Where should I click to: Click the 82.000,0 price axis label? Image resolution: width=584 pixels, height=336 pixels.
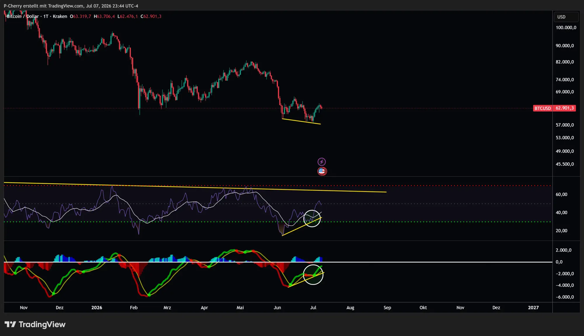click(565, 62)
